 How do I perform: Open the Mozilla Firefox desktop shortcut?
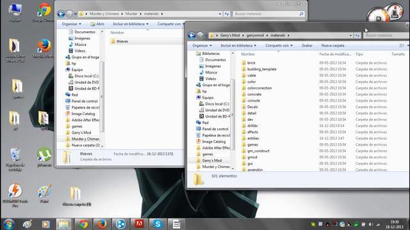coord(44,49)
